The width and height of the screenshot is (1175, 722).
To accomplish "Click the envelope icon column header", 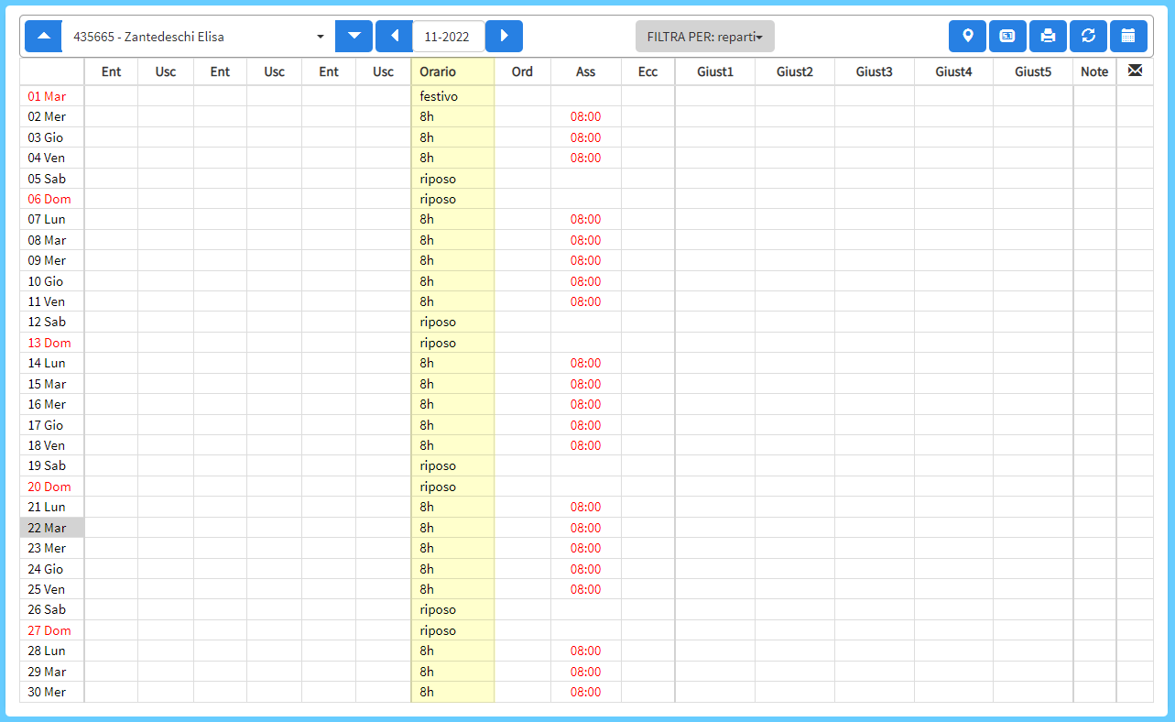I will coord(1135,71).
